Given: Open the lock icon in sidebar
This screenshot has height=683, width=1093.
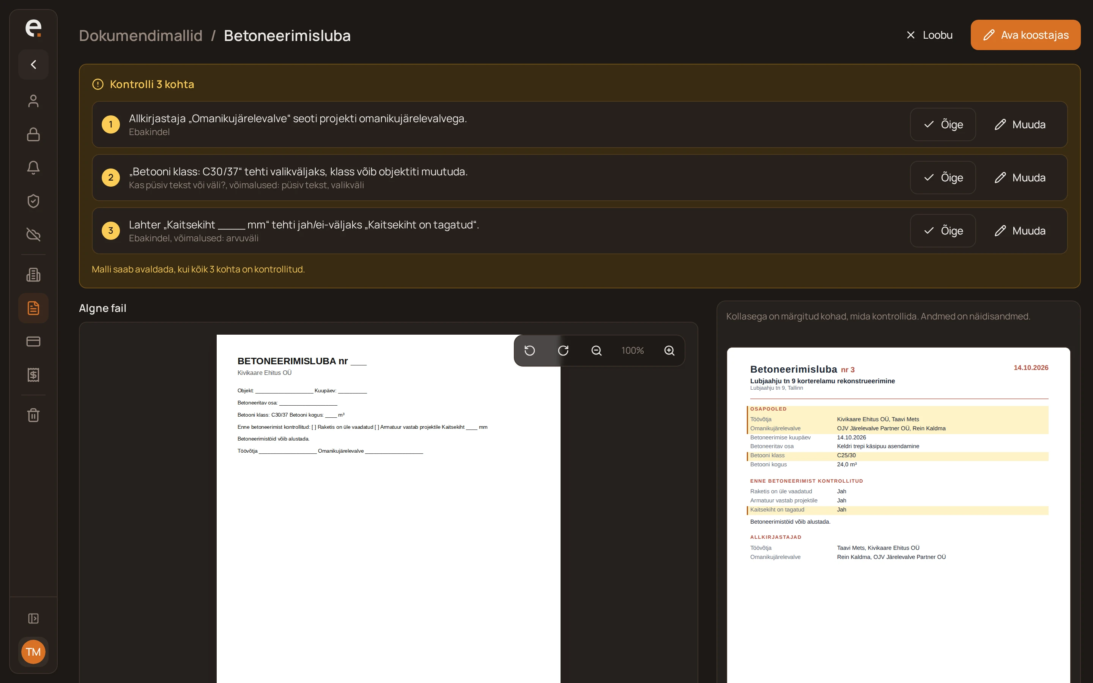Looking at the screenshot, I should pos(33,134).
